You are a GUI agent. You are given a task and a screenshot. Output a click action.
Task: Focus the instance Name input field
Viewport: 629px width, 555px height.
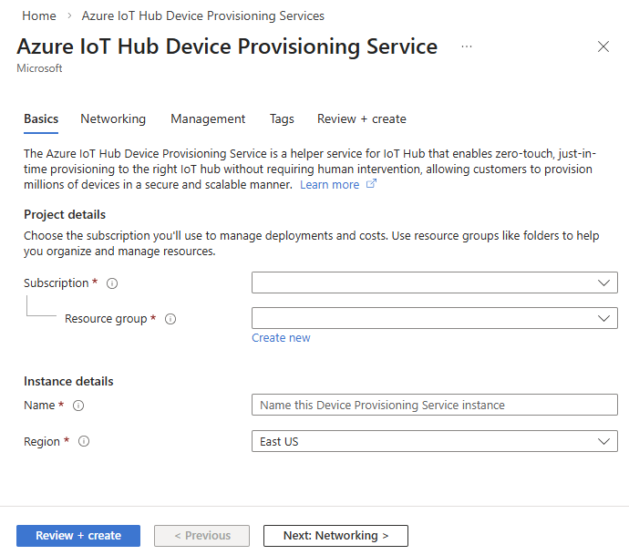[x=435, y=405]
